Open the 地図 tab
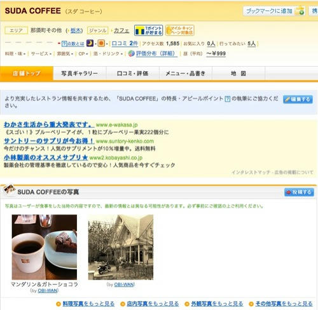This screenshot has width=318, height=310. point(238,74)
